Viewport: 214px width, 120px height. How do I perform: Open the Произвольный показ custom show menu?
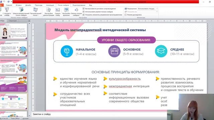36,12
